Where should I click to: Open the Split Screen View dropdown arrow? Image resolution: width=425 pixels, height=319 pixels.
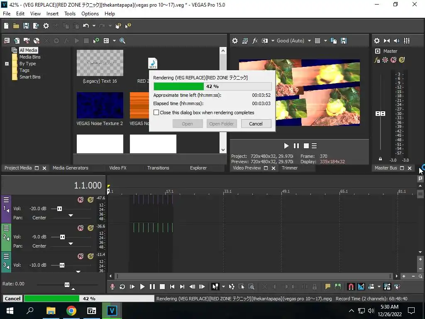pyautogui.click(x=272, y=41)
